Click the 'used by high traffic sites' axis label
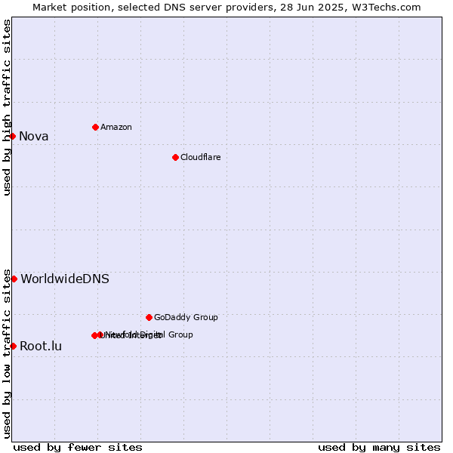The image size is (453, 453). pyautogui.click(x=6, y=107)
